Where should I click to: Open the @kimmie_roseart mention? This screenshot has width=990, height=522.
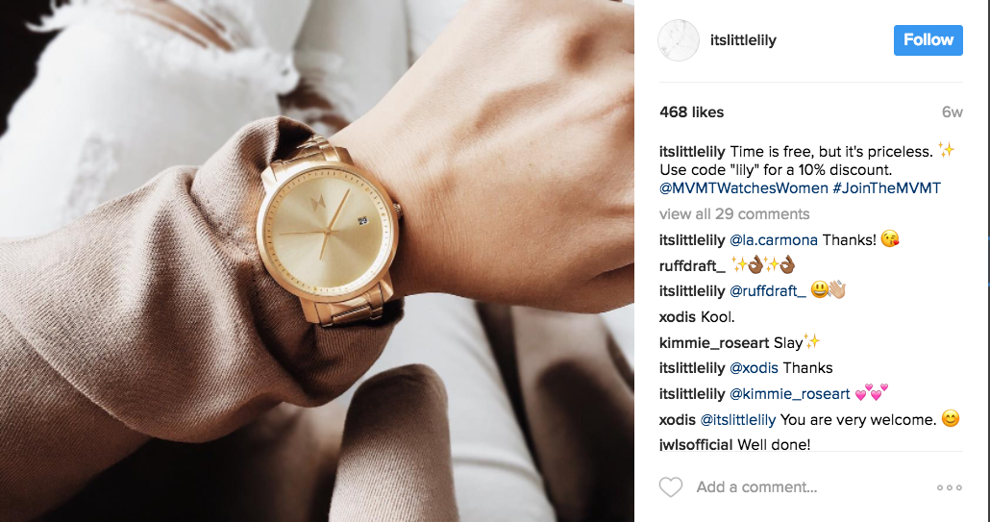pos(790,394)
